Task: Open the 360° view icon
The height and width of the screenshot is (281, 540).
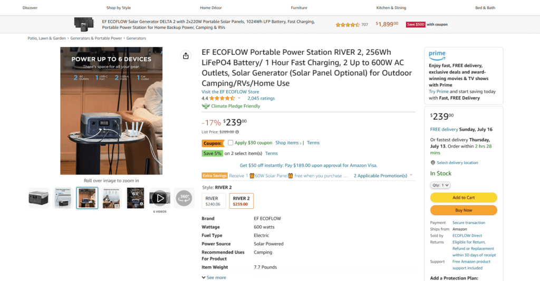Action: [x=184, y=198]
